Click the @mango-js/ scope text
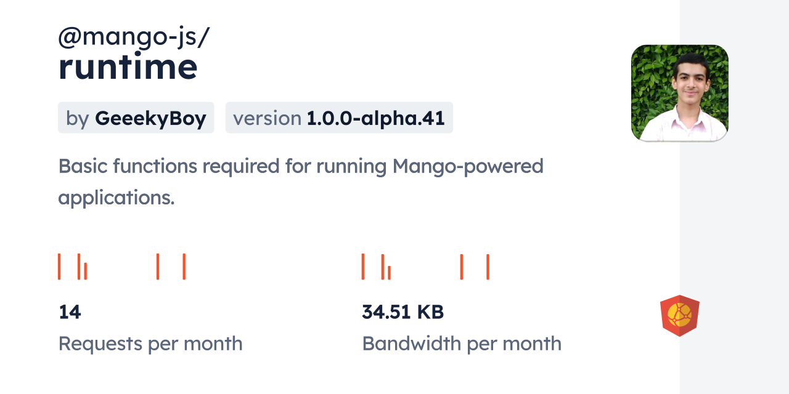Viewport: 789px width, 394px height. [134, 37]
